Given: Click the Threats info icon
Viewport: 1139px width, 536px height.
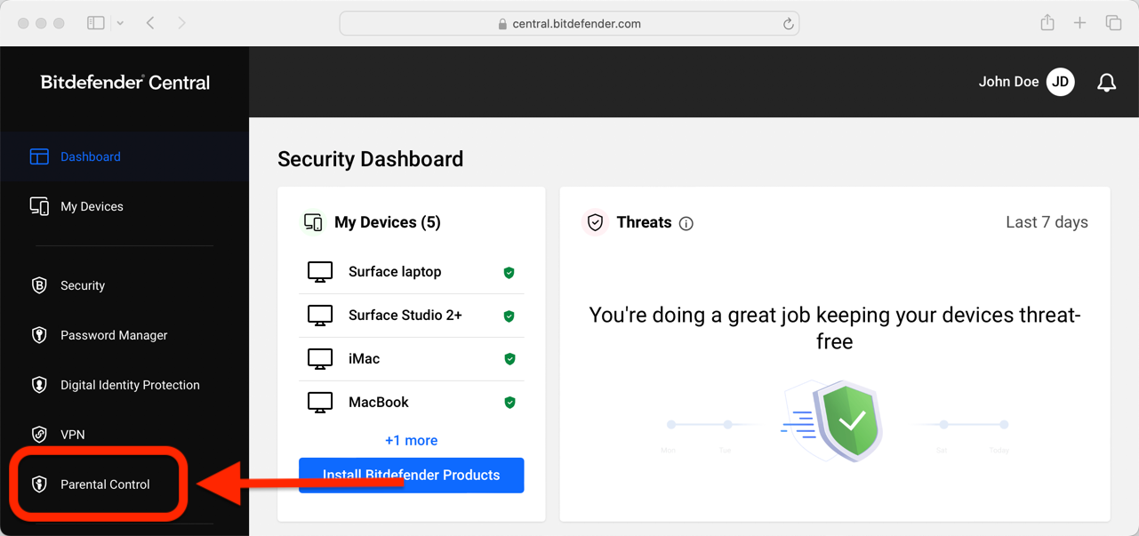Looking at the screenshot, I should click(686, 223).
